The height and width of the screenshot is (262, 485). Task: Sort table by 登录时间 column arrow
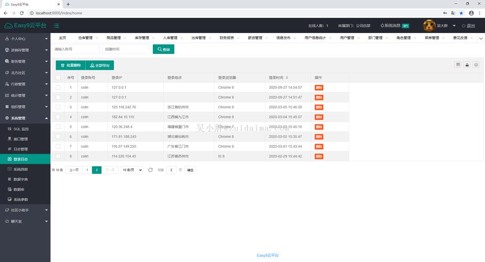[x=287, y=78]
